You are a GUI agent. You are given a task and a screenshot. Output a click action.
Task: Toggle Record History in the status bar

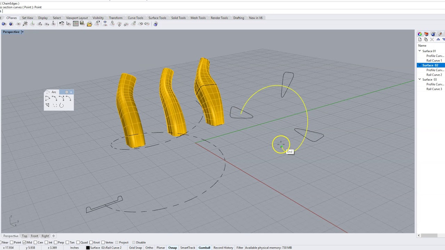(223, 248)
